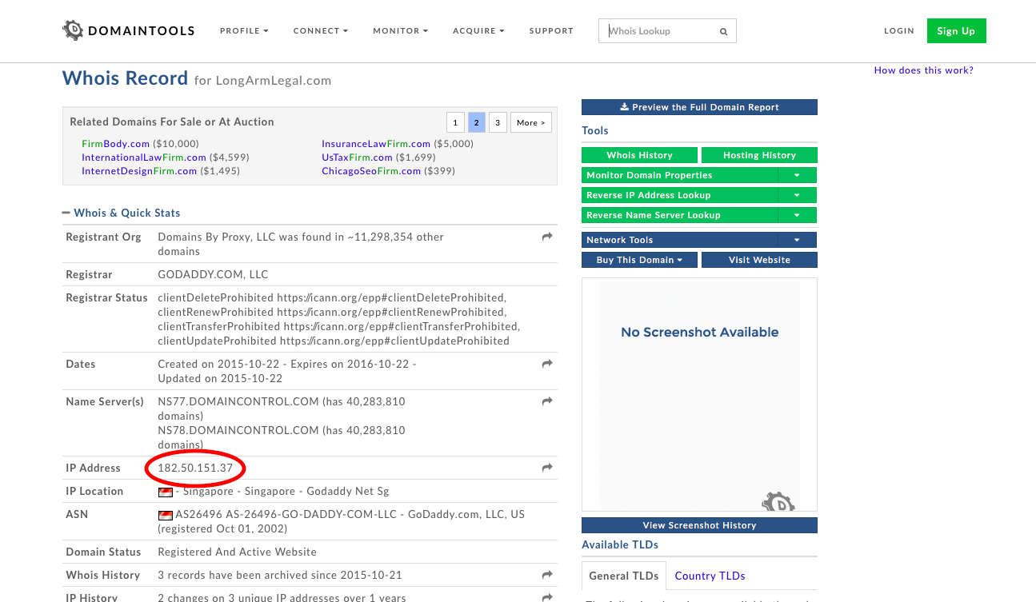The height and width of the screenshot is (602, 1036).
Task: Click the flag icon in ASN row
Action: 166,515
